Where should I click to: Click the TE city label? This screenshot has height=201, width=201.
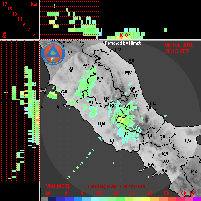136,96
